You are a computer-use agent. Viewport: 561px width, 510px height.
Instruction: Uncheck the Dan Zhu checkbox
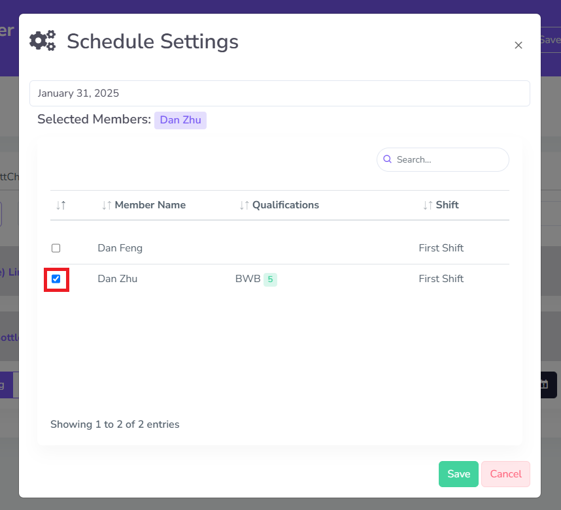click(x=56, y=279)
